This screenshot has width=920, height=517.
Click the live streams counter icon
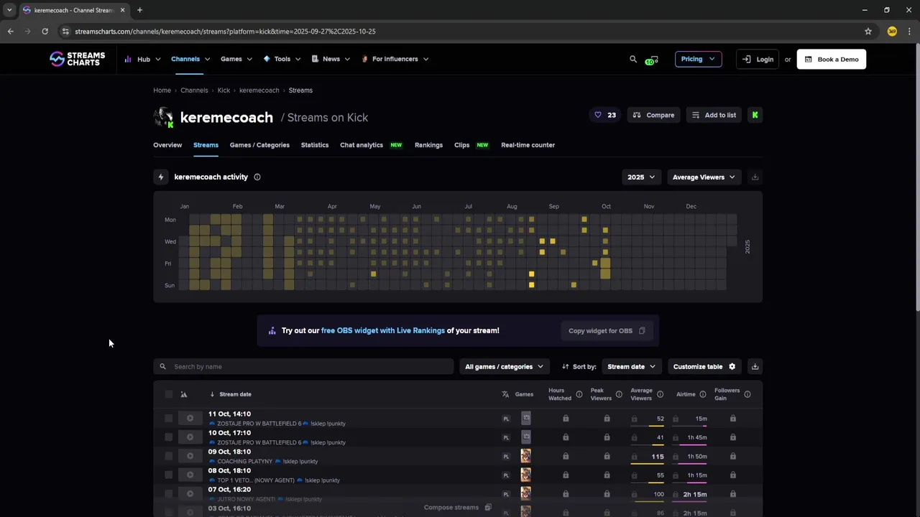(x=652, y=60)
